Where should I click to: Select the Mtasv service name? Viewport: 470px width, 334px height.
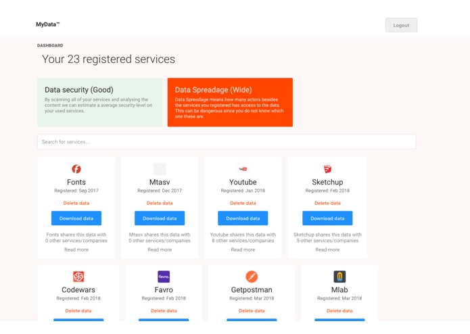[x=160, y=182]
